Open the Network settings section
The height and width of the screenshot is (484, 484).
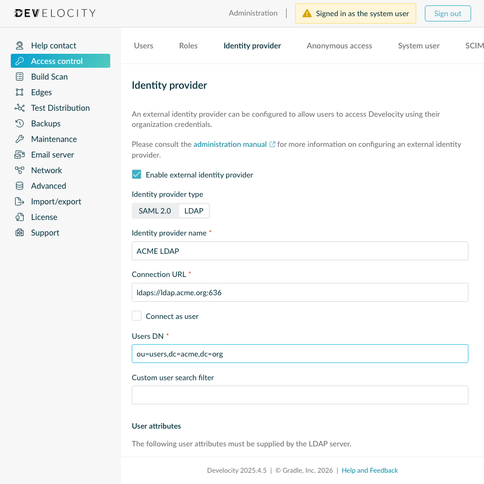click(x=45, y=170)
